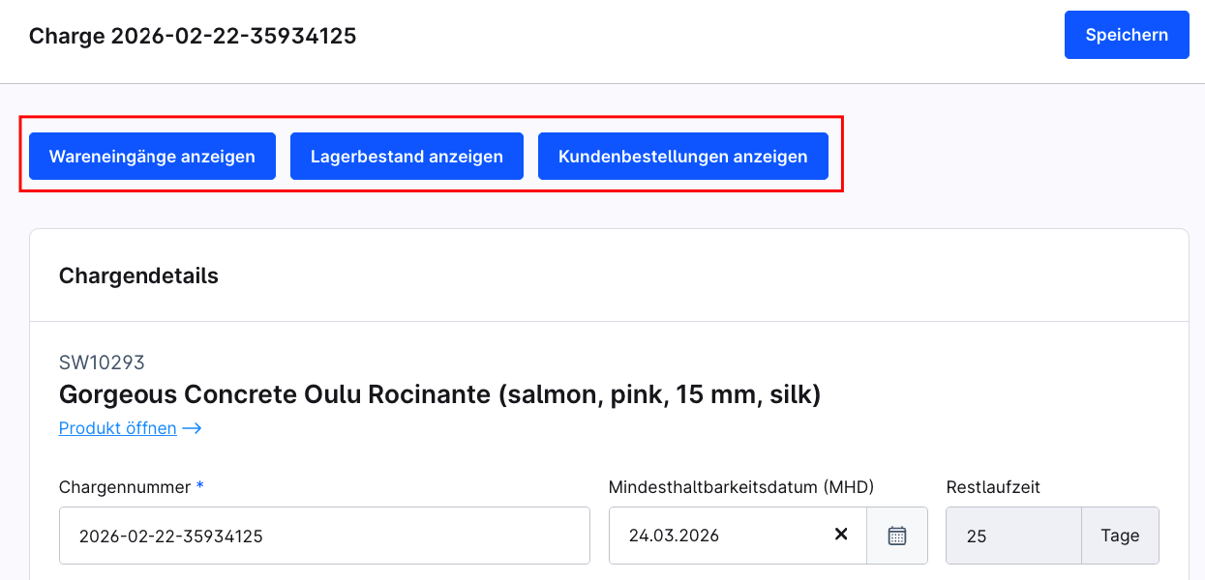This screenshot has width=1205, height=580.
Task: Click inside the batch number 2026-02-22-35934125 field
Action: (324, 535)
